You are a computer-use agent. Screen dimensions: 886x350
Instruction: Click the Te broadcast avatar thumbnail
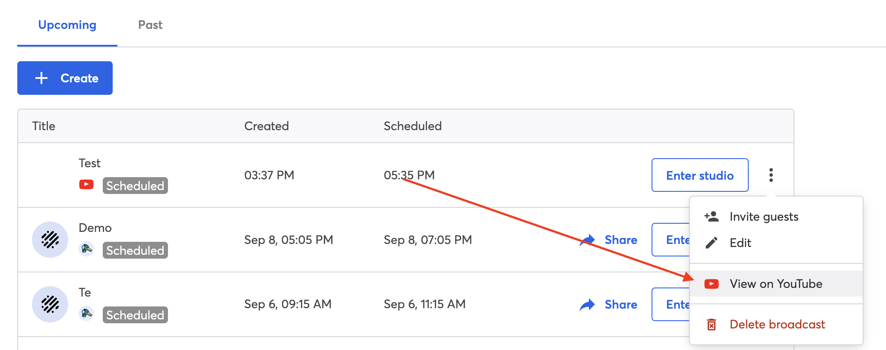point(50,304)
